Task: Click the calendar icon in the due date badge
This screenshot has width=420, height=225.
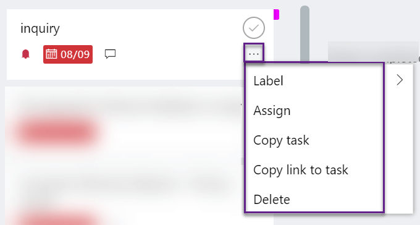Action: pos(51,54)
